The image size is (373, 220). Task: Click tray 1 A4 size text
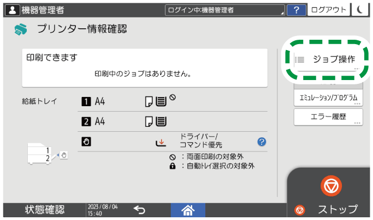[x=100, y=102]
